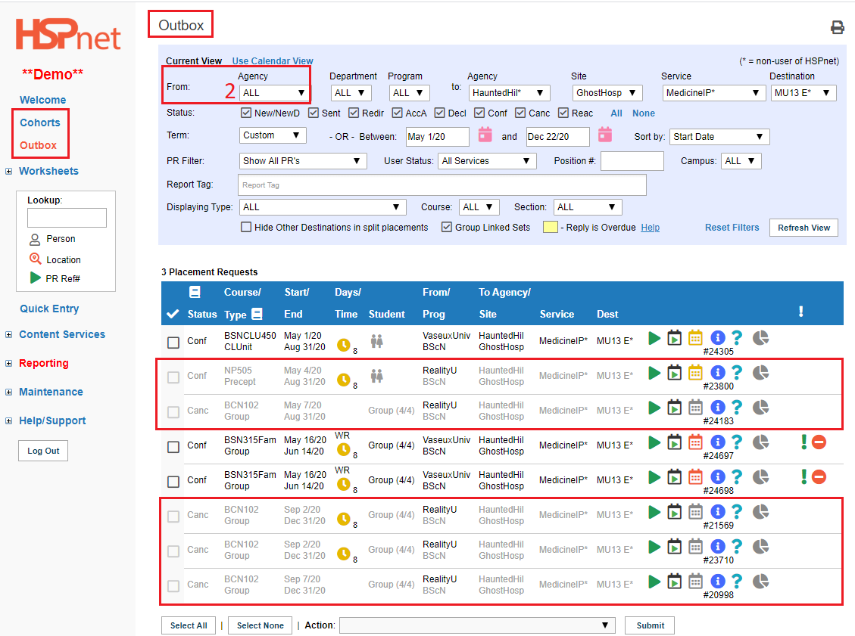Click the Position # input field
855x636 pixels.
pyautogui.click(x=632, y=161)
